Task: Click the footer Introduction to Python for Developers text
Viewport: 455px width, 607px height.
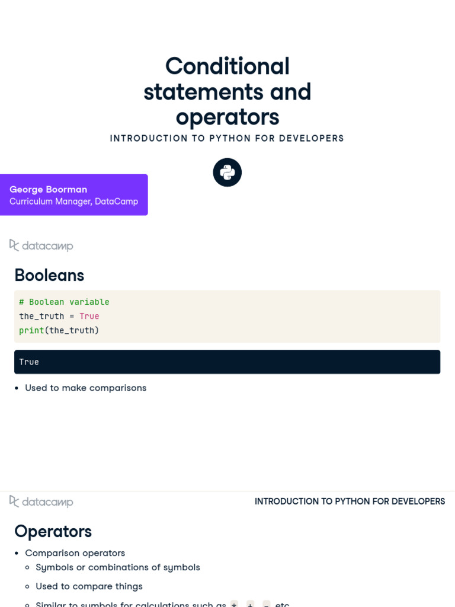Action: point(350,501)
